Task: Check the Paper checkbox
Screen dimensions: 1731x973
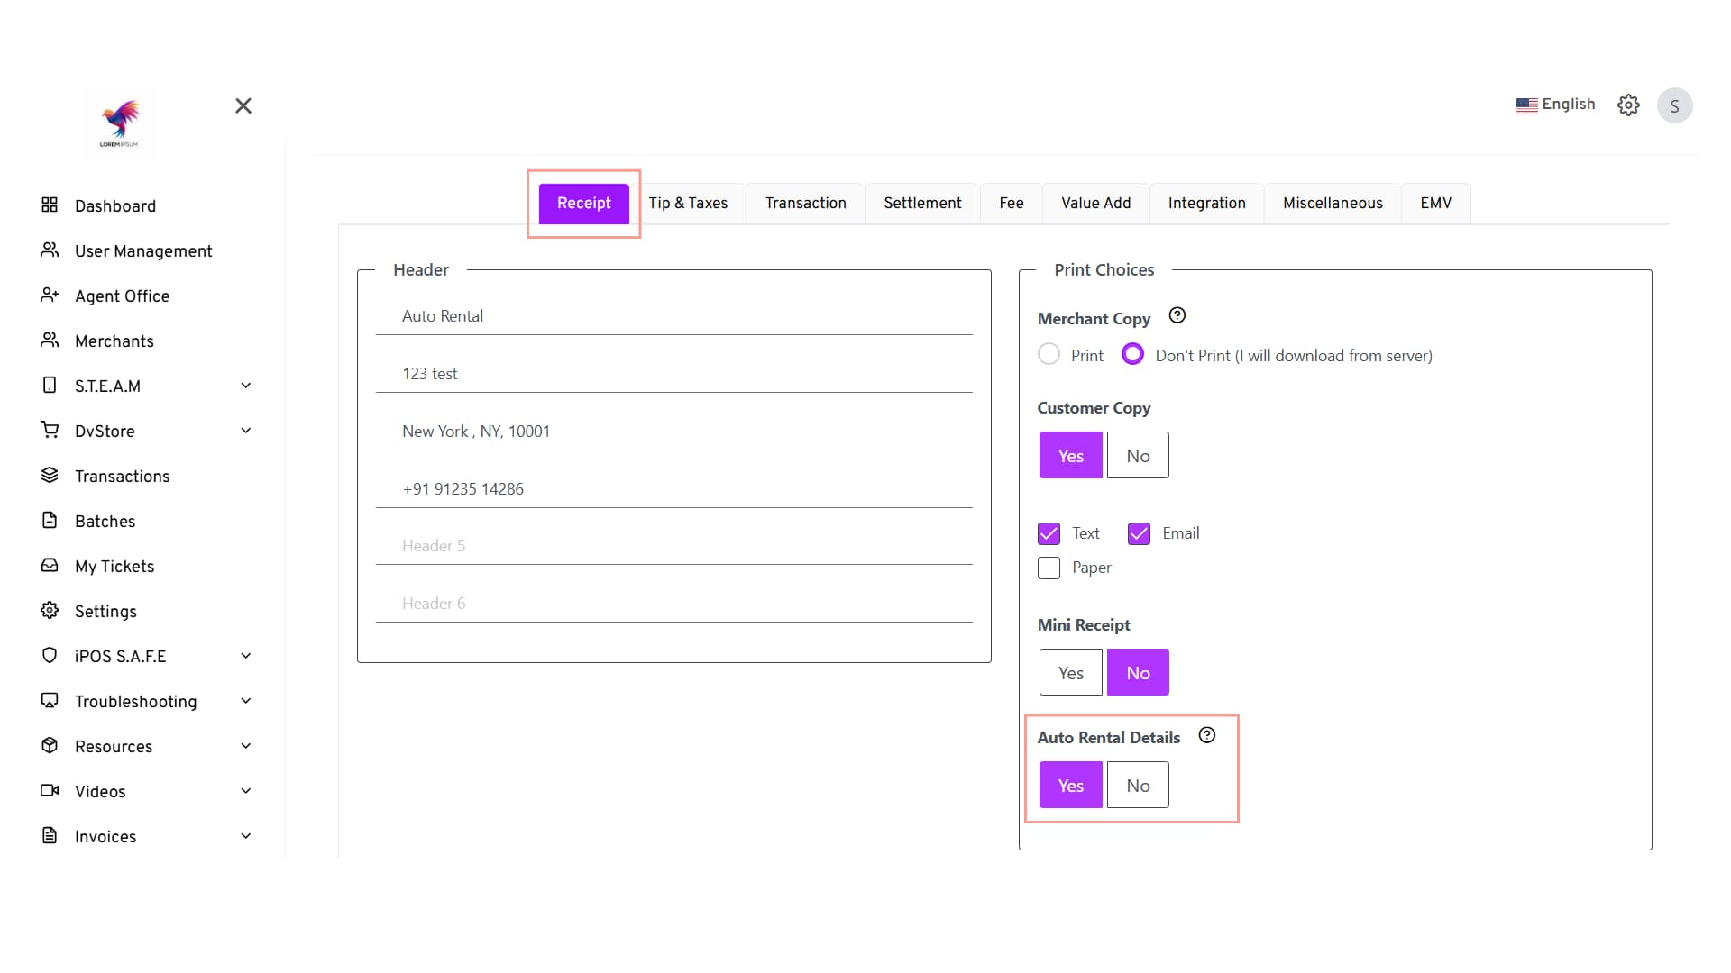Action: click(1049, 568)
